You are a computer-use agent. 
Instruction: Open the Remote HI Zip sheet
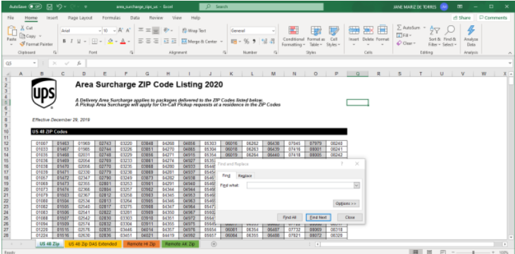click(x=142, y=244)
